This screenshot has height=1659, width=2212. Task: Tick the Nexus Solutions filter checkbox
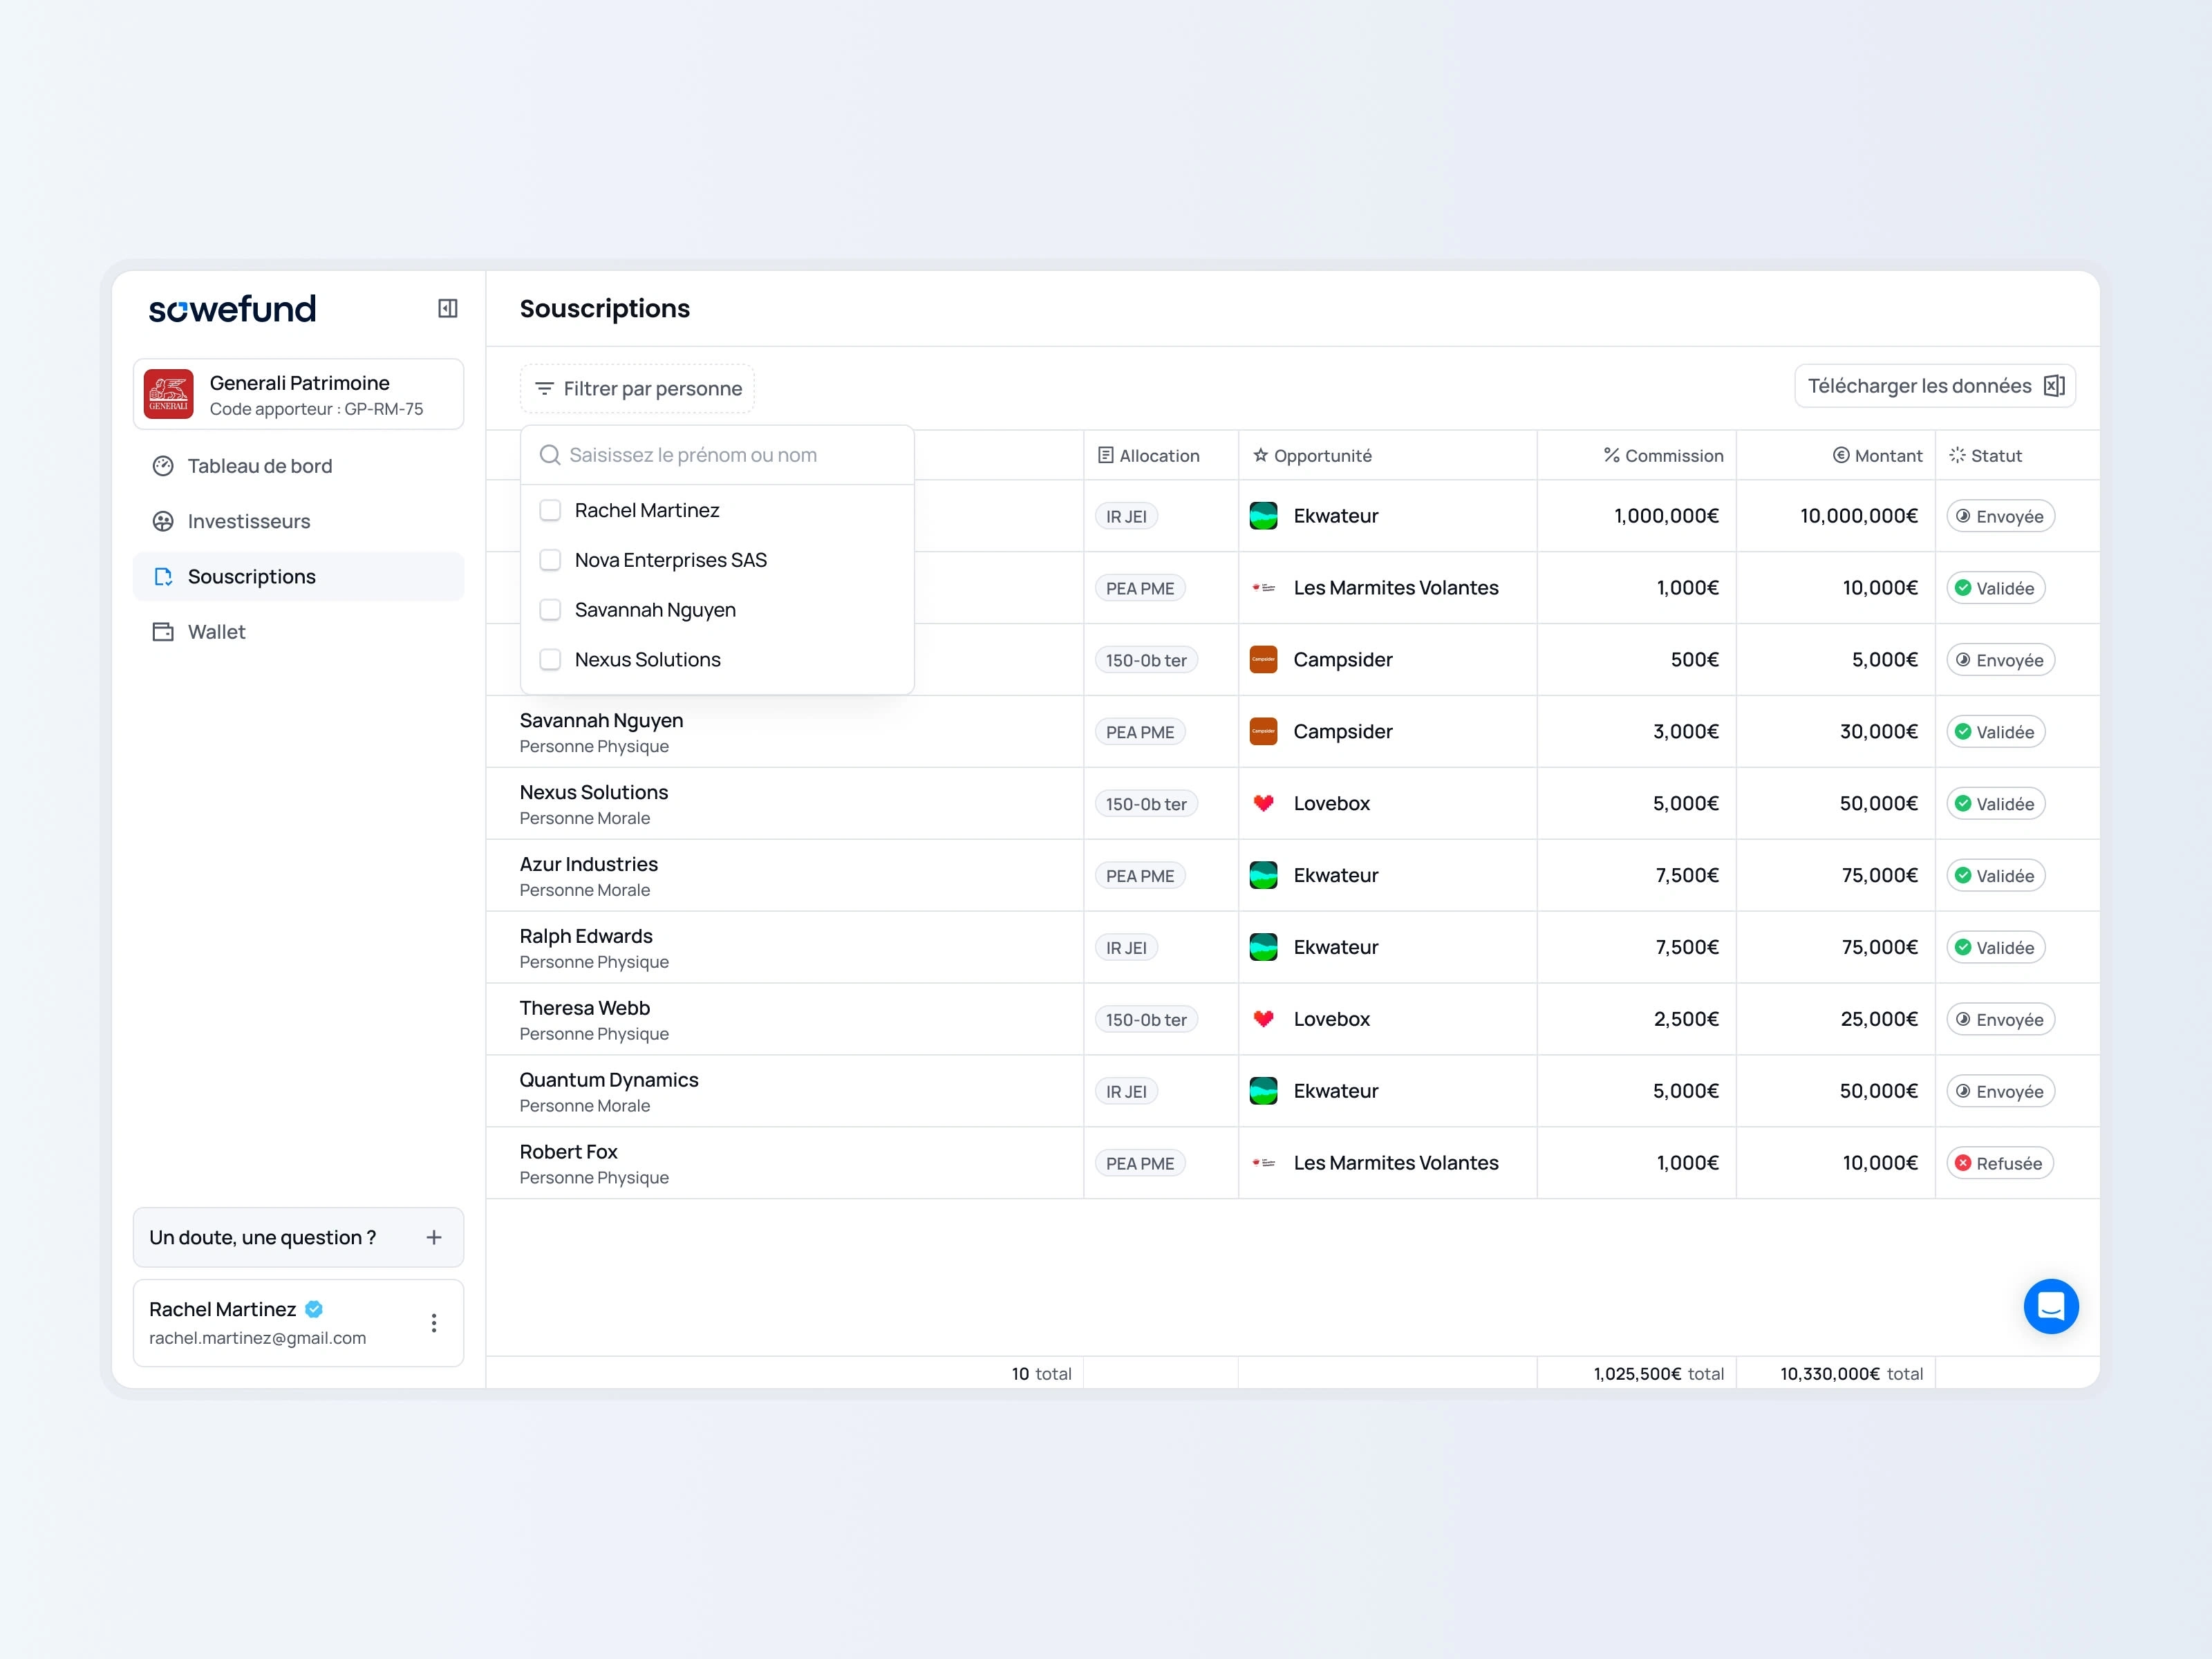tap(550, 660)
